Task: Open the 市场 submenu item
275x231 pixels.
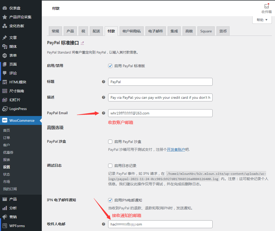Action: [x=7, y=182]
